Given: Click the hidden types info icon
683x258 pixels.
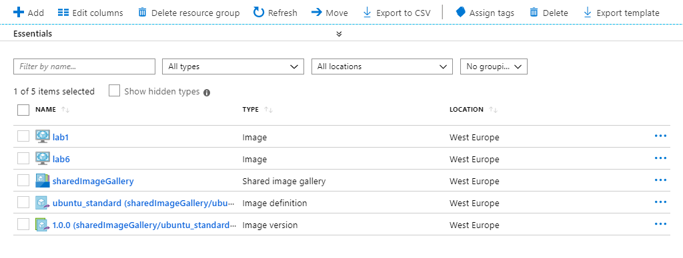Looking at the screenshot, I should [x=207, y=92].
